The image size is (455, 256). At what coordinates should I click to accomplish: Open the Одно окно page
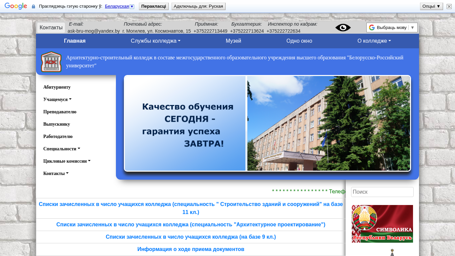pyautogui.click(x=299, y=41)
